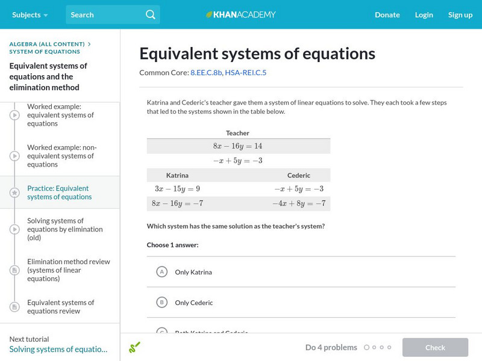The height and width of the screenshot is (361, 482).
Task: Click the article icon for elimination method review
Action: pyautogui.click(x=14, y=270)
